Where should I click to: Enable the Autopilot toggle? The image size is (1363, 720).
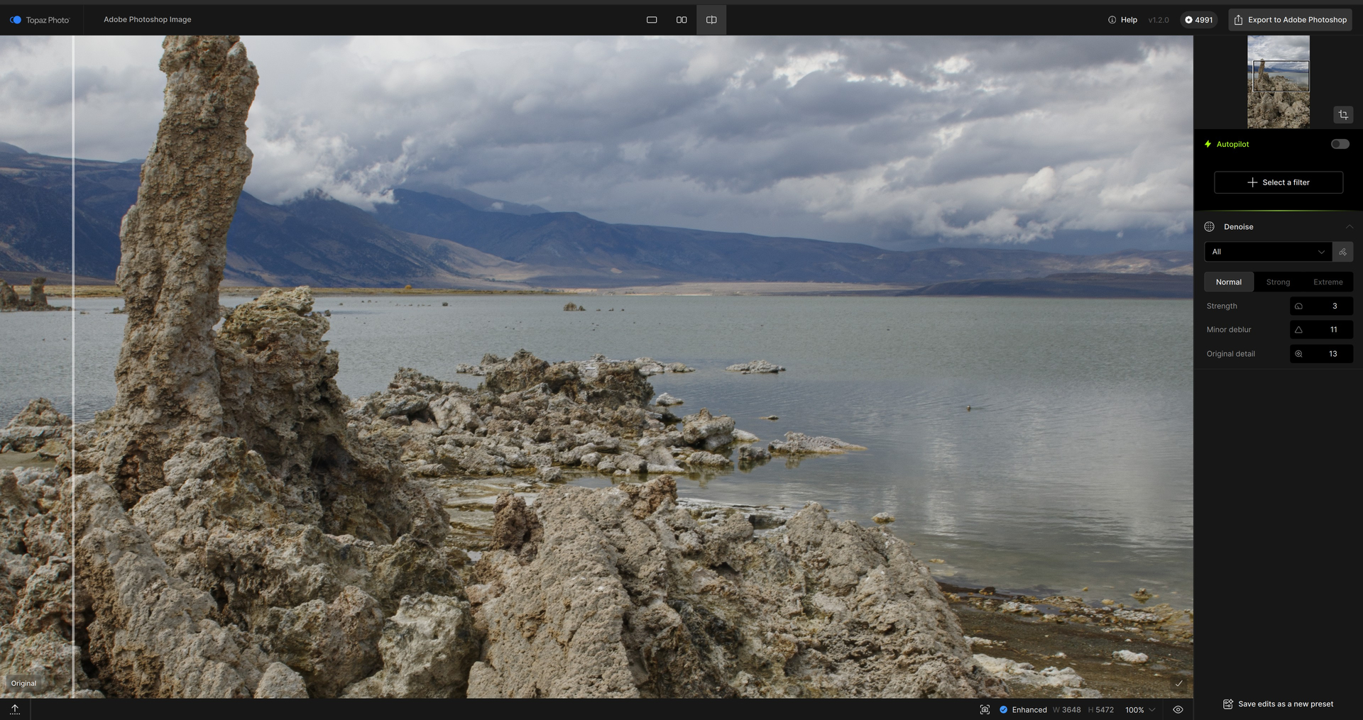click(x=1340, y=144)
